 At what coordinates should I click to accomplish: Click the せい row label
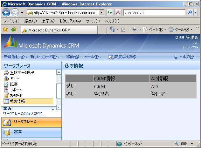tap(71, 86)
